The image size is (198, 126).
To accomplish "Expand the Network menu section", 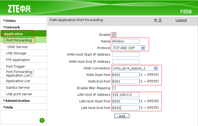I will coord(11,27).
